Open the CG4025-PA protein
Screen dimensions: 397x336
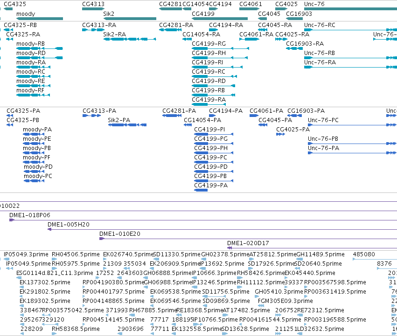click(x=280, y=134)
